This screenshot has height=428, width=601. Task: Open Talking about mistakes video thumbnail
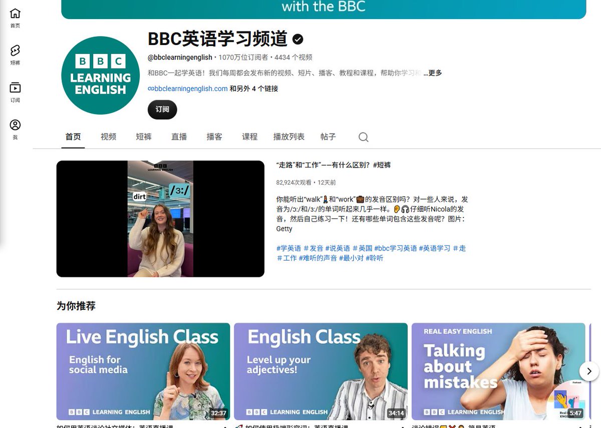point(498,371)
